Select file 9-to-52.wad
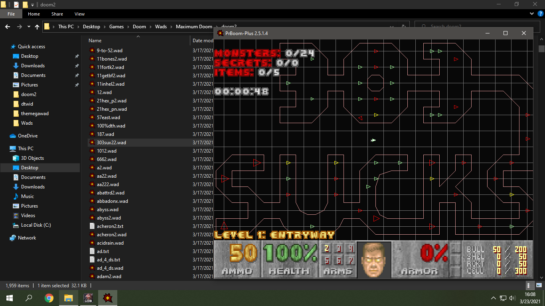The image size is (545, 306). (x=109, y=51)
